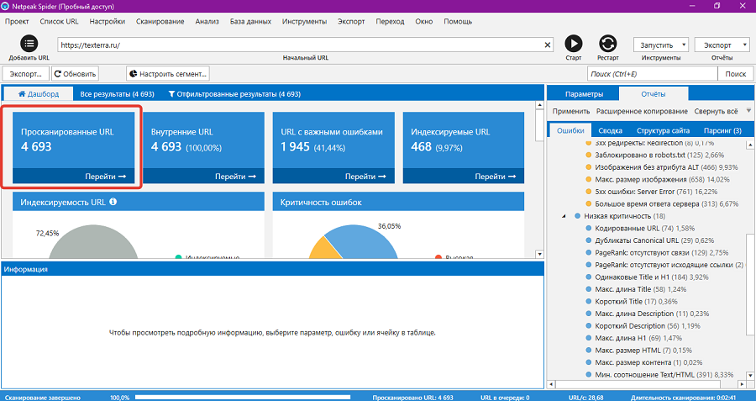Select the Ошибки sub-tab
756x401 pixels.
coord(570,130)
